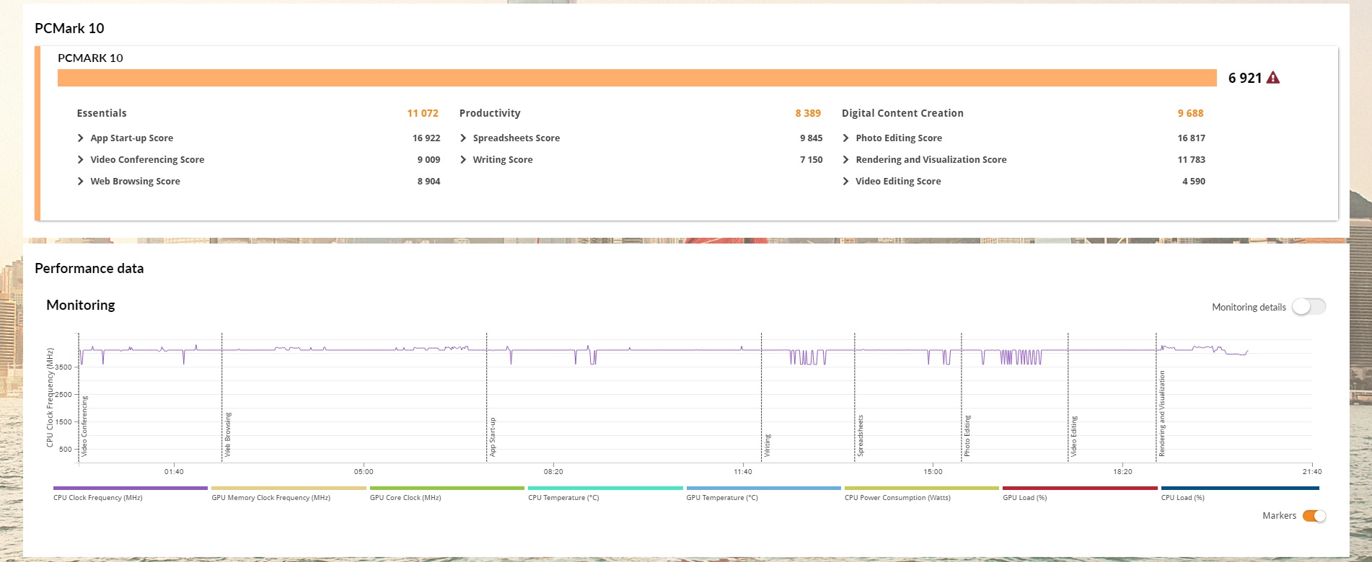
Task: Select GPU Temperature (°C) legend
Action: (764, 494)
